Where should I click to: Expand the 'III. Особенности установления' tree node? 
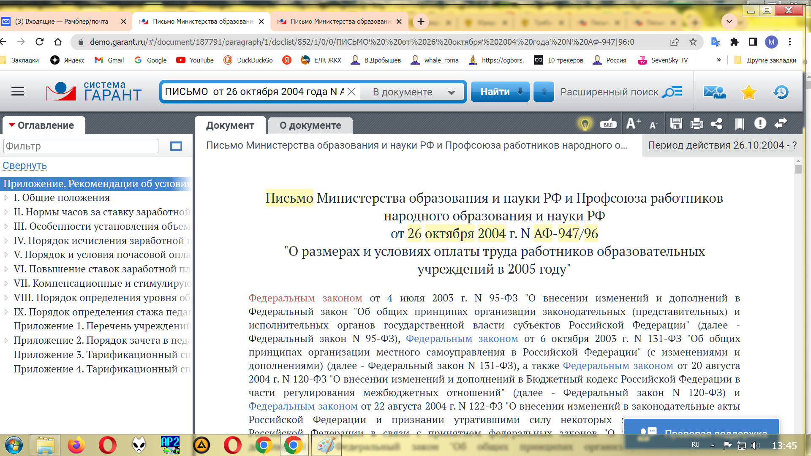tap(6, 226)
